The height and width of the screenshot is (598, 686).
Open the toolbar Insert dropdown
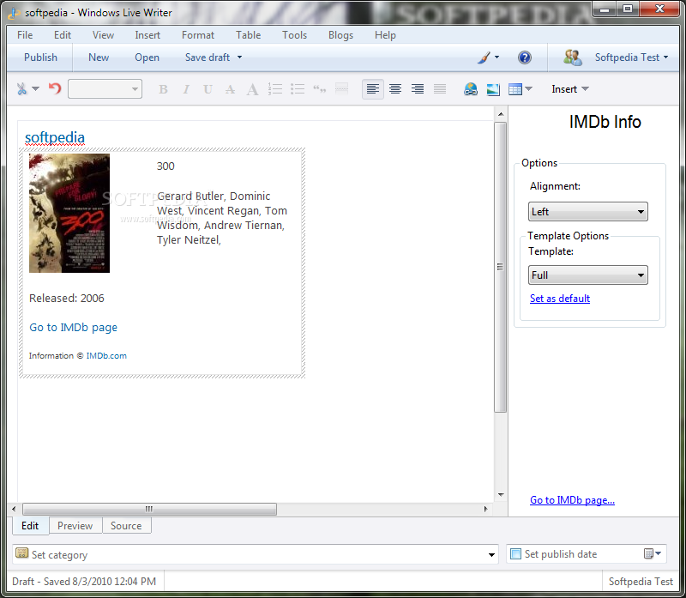pos(570,89)
